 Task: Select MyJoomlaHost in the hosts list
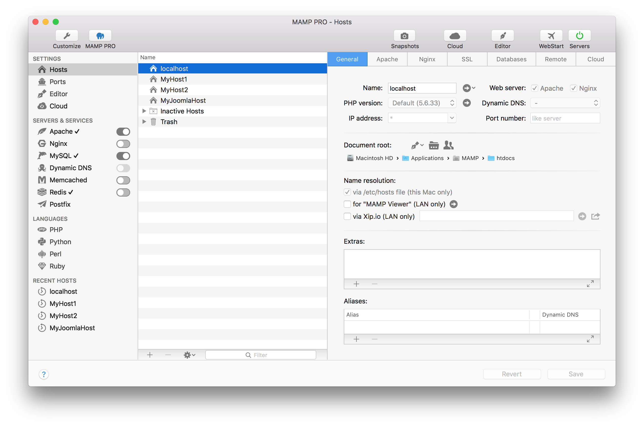click(232, 101)
